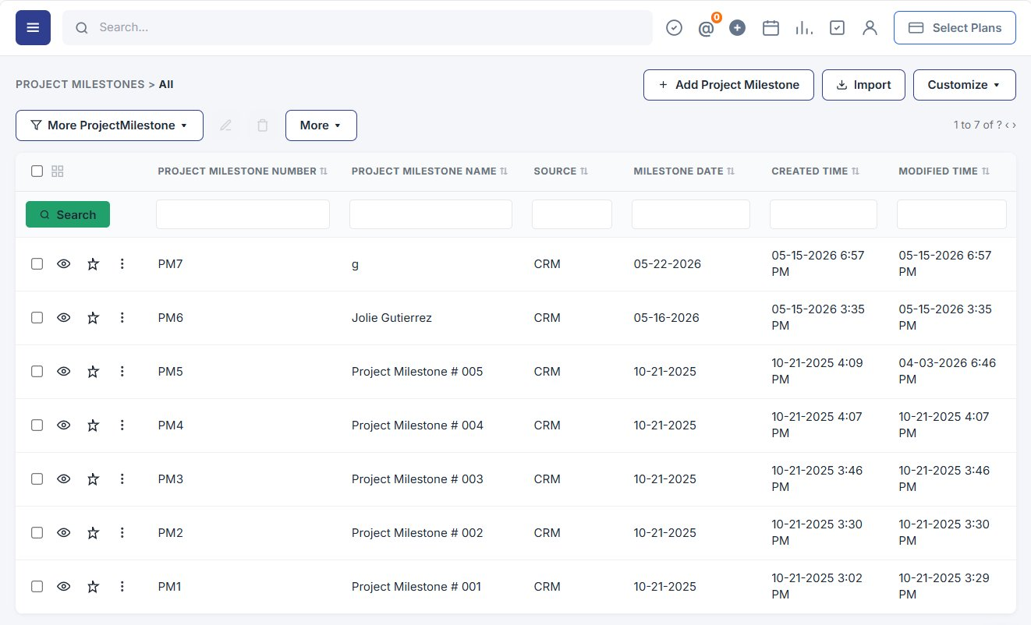The height and width of the screenshot is (625, 1031).
Task: Preview PM7 with the eye icon
Action: [x=64, y=264]
